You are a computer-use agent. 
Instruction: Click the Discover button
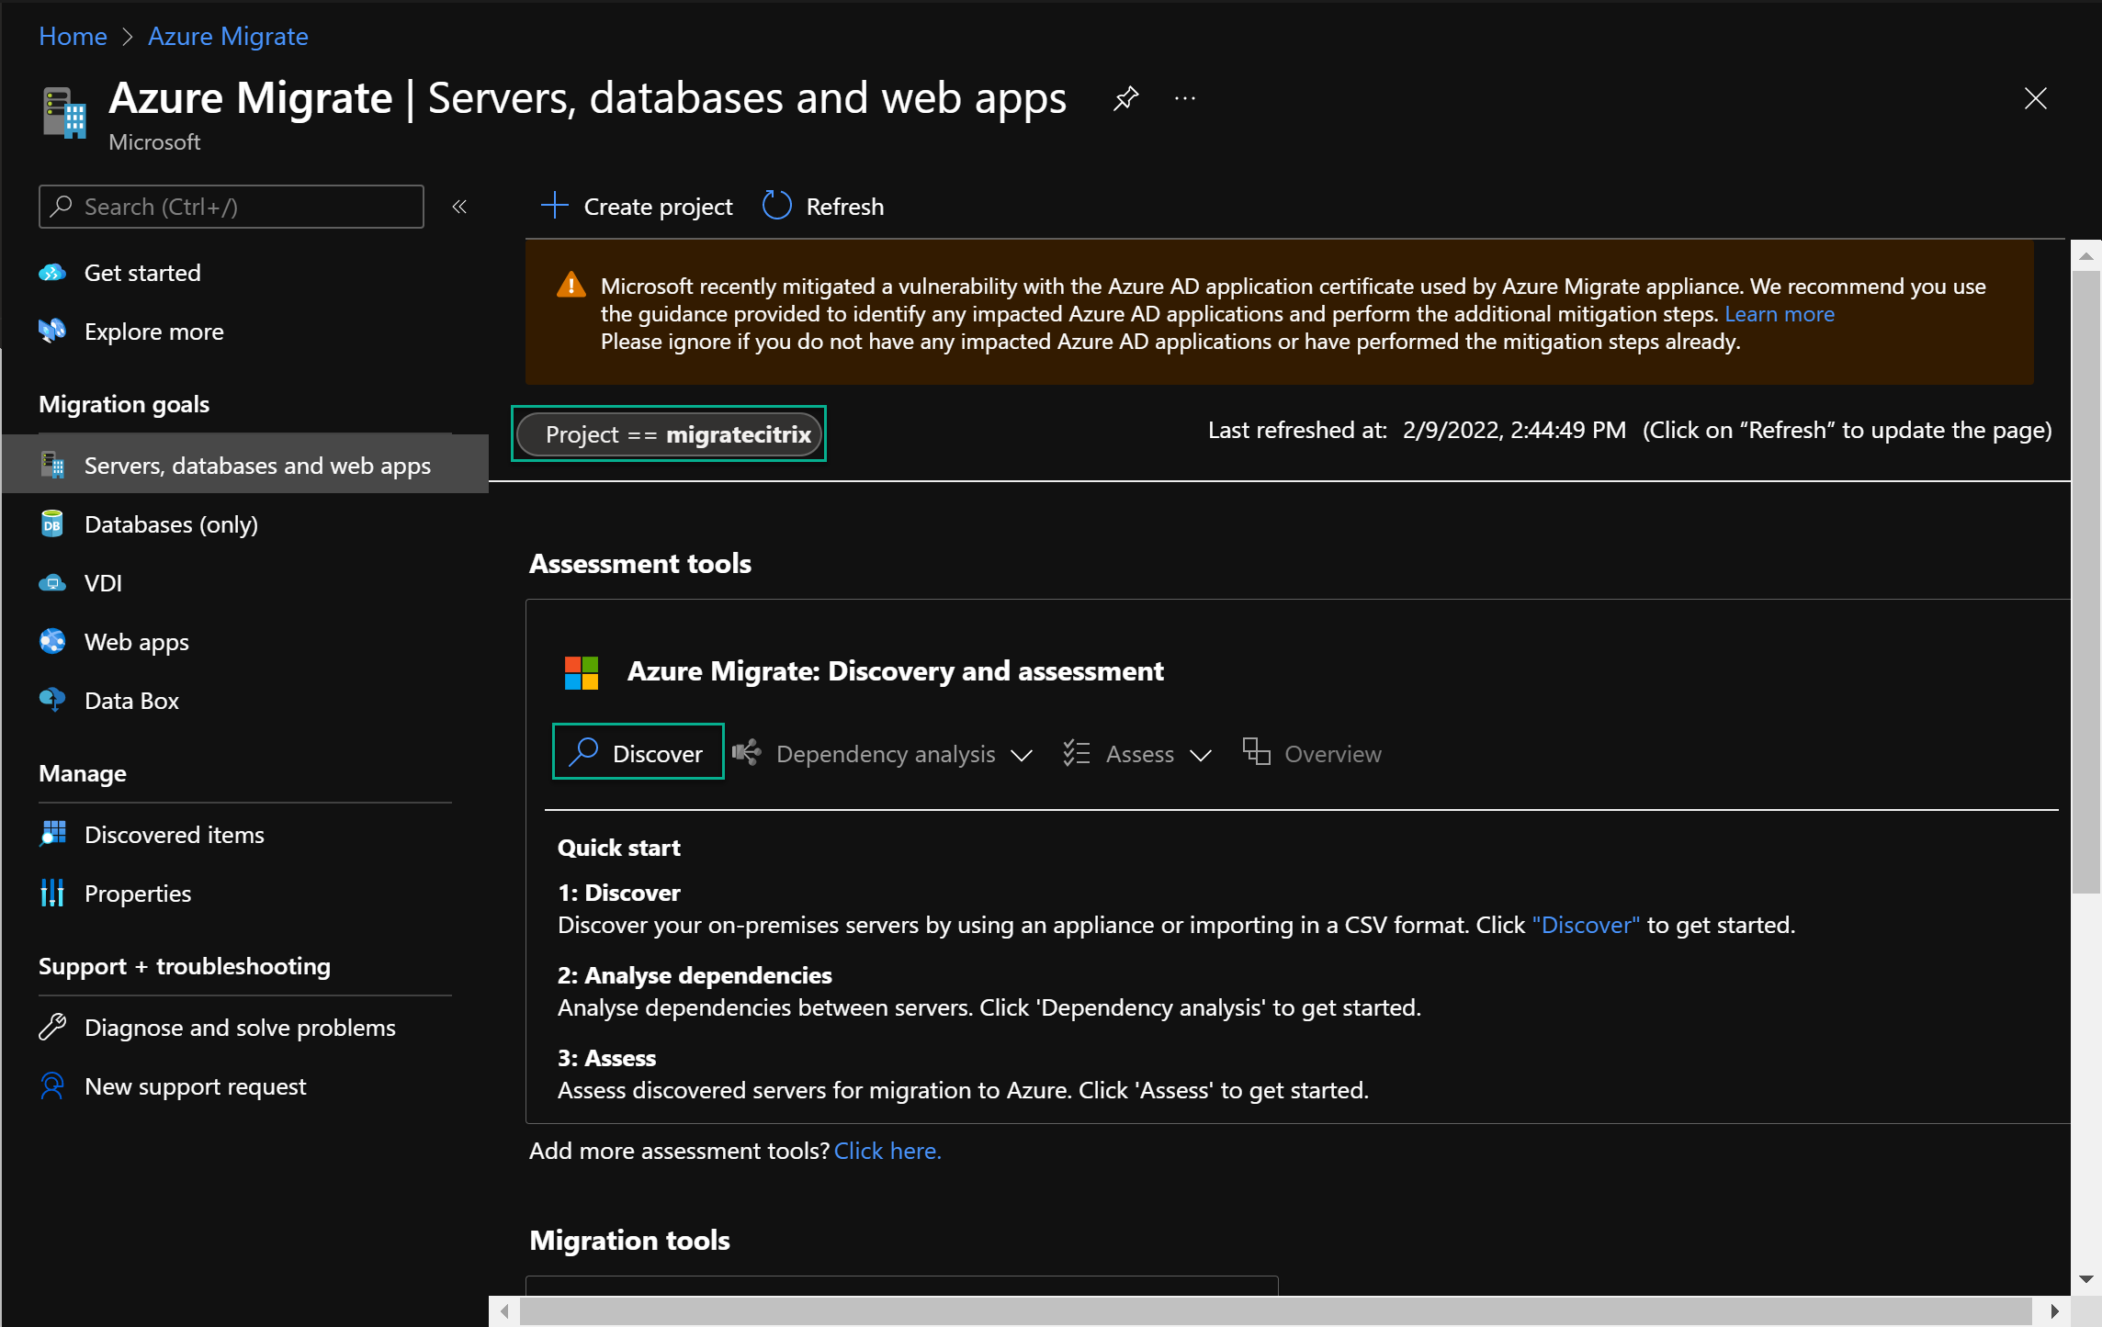click(638, 752)
